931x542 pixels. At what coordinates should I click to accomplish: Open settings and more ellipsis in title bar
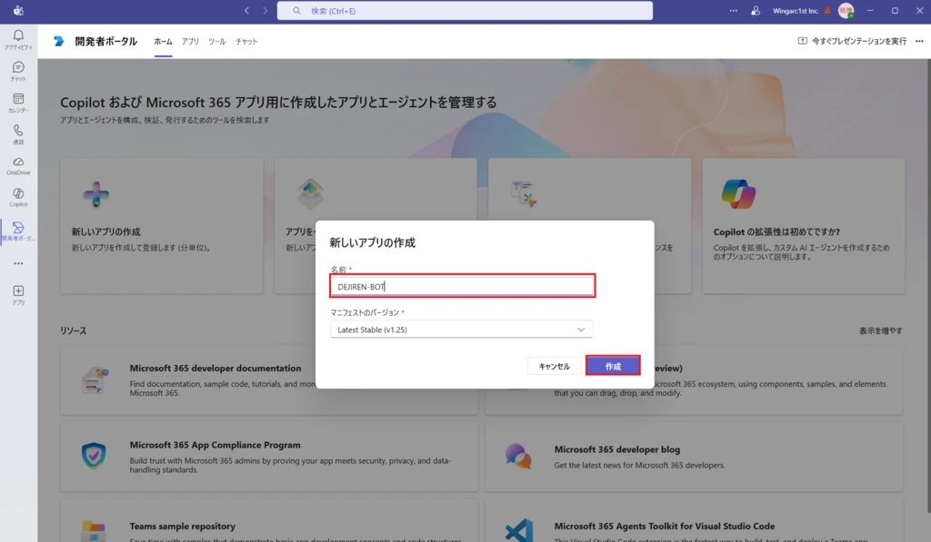click(x=734, y=11)
